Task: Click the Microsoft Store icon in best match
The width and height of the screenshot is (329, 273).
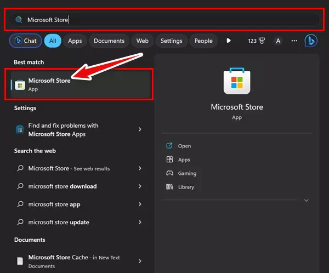Action: pos(20,85)
